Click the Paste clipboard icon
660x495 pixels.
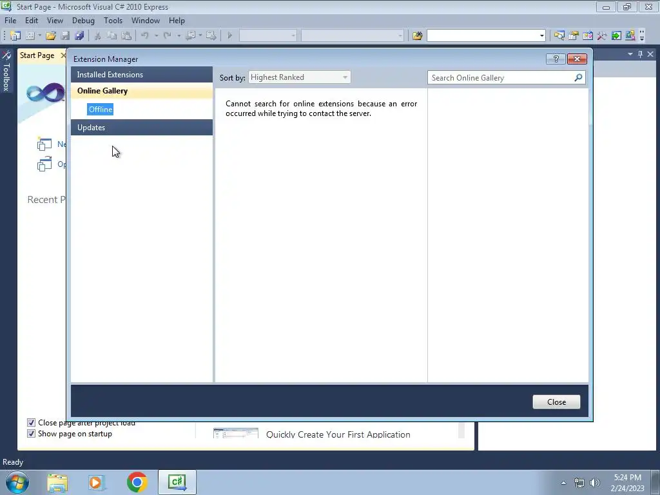click(x=126, y=36)
